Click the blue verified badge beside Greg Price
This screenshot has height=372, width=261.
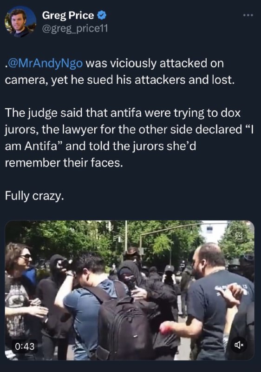point(102,15)
